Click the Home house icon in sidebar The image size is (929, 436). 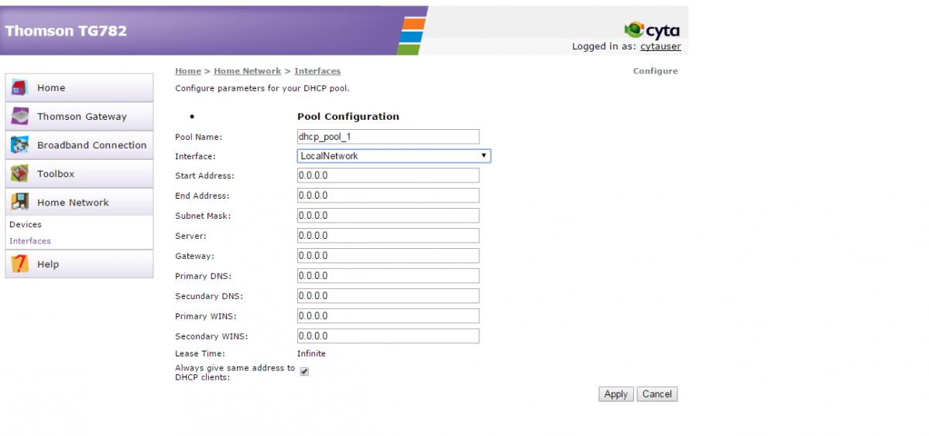(x=19, y=88)
